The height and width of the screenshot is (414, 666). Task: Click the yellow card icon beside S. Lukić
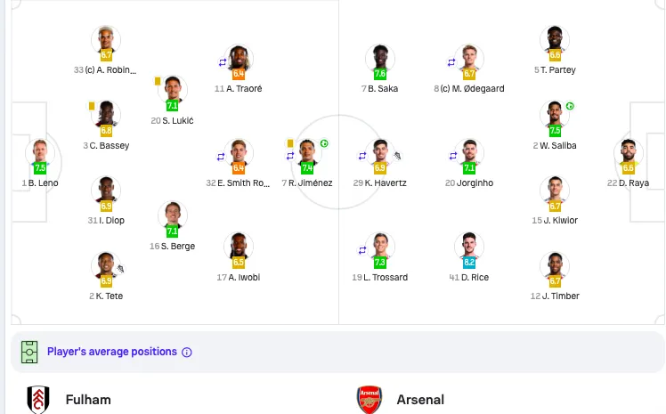tap(158, 81)
